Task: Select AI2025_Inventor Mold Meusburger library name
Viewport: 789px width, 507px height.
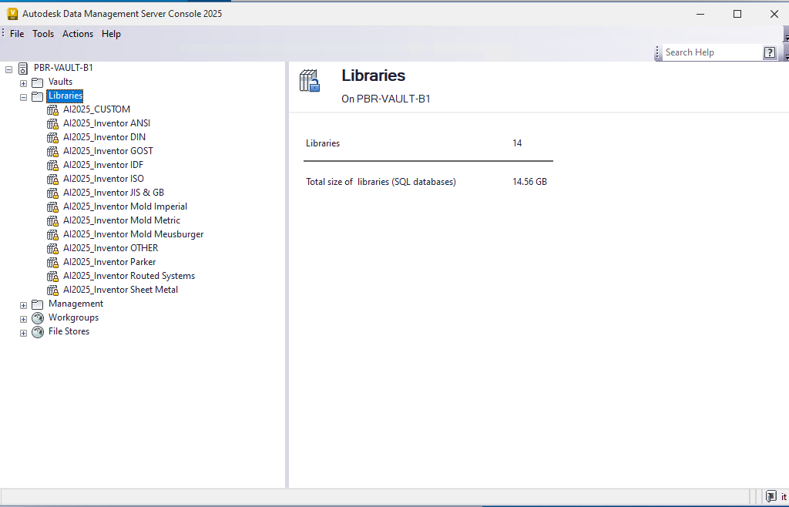Action: [x=133, y=234]
